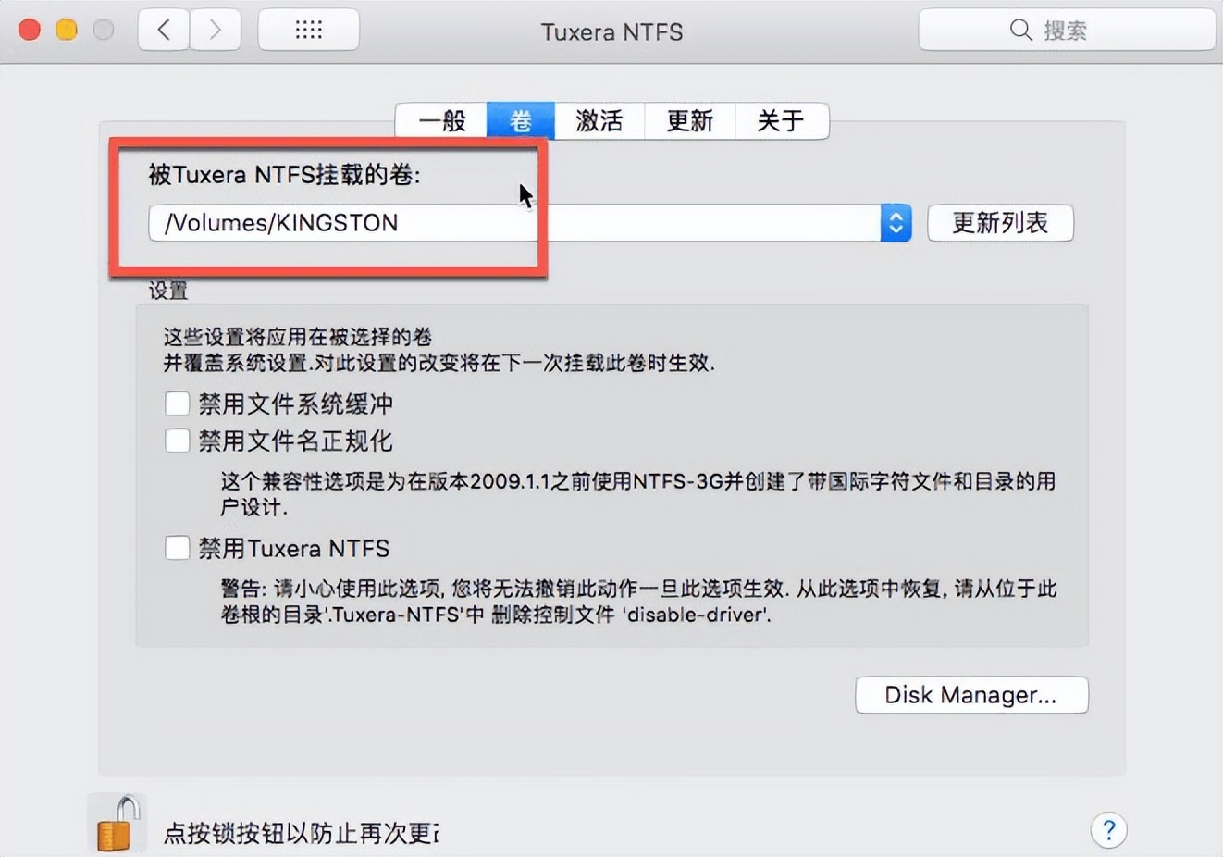
Task: Open the 关于 tab
Action: pyautogui.click(x=781, y=120)
